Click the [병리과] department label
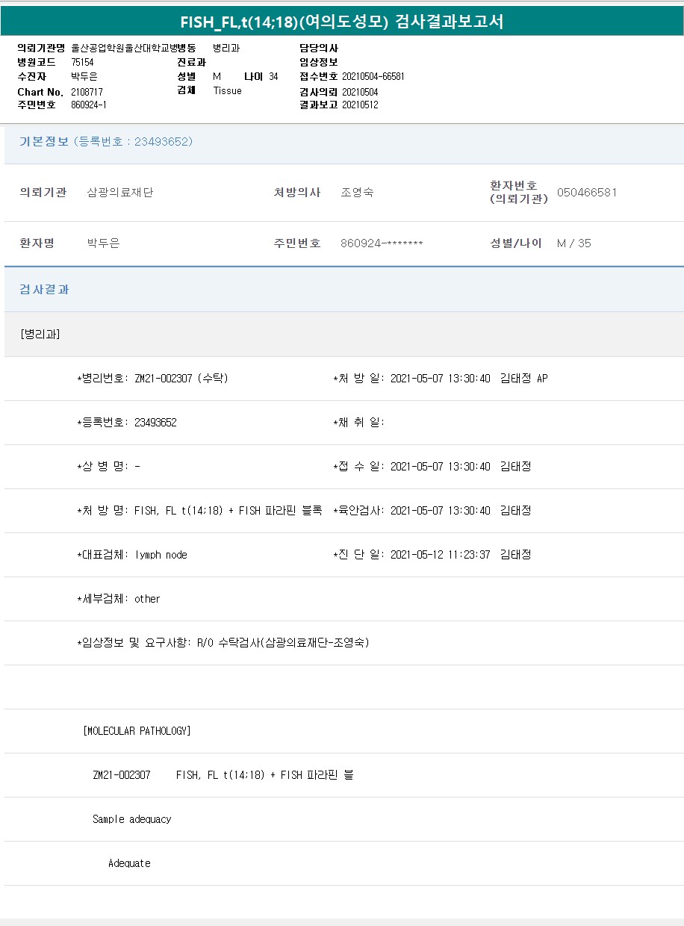The image size is (684, 926). 40,334
